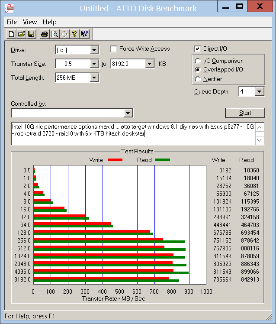Image resolution: width=276 pixels, height=324 pixels.
Task: Activate the context help pointer icon
Action: [x=84, y=34]
